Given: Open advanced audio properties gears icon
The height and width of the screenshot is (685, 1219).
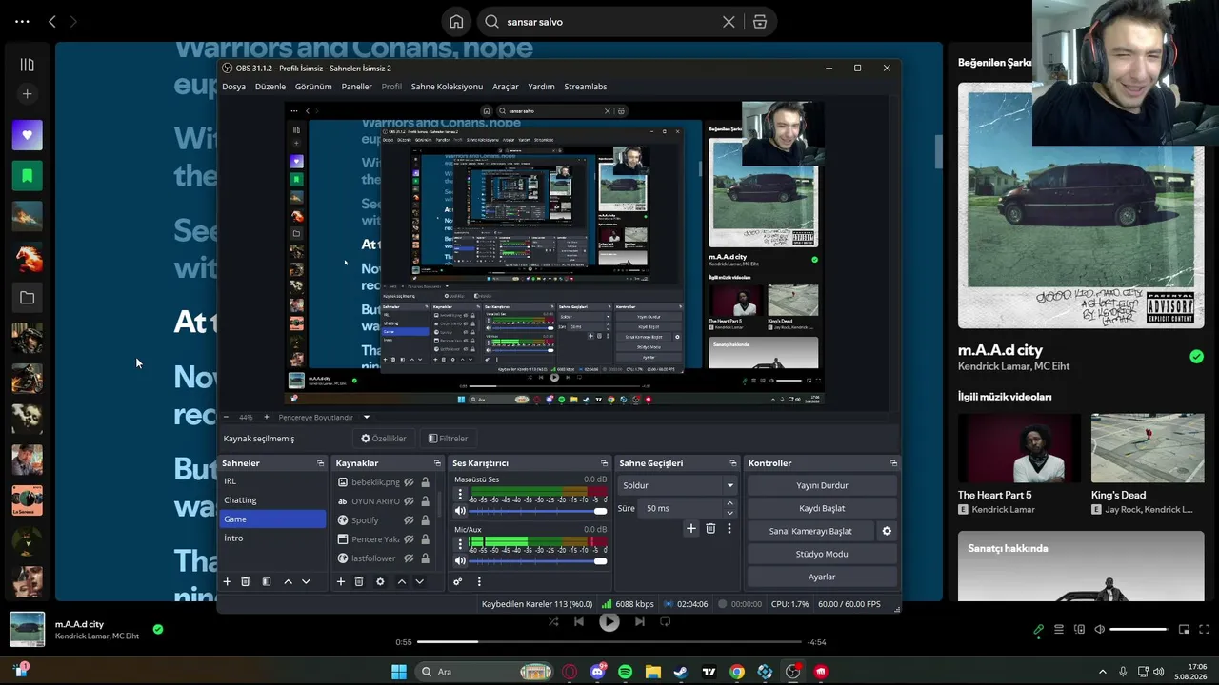Looking at the screenshot, I should pyautogui.click(x=458, y=581).
